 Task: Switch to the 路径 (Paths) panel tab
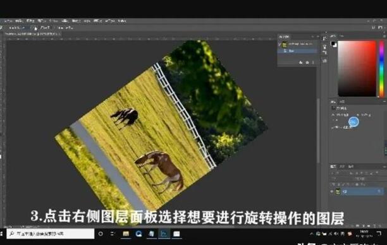[351, 167]
